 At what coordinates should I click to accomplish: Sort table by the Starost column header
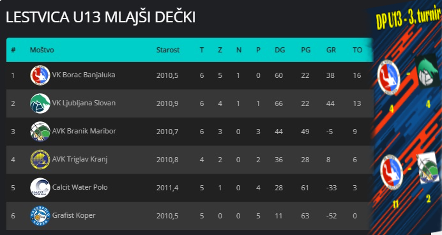(168, 50)
